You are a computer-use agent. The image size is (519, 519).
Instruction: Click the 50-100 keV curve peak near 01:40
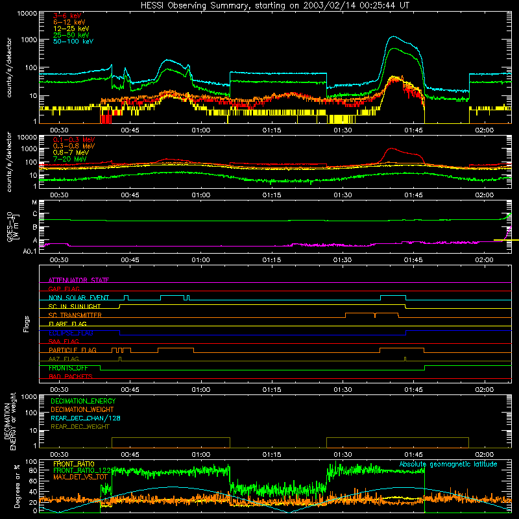(x=393, y=36)
